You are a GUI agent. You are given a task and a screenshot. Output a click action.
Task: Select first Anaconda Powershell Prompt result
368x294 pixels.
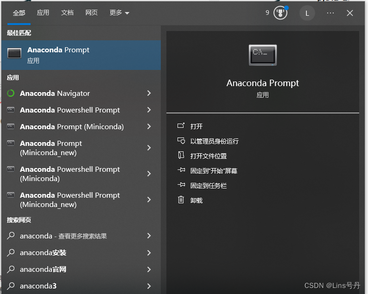(x=81, y=110)
